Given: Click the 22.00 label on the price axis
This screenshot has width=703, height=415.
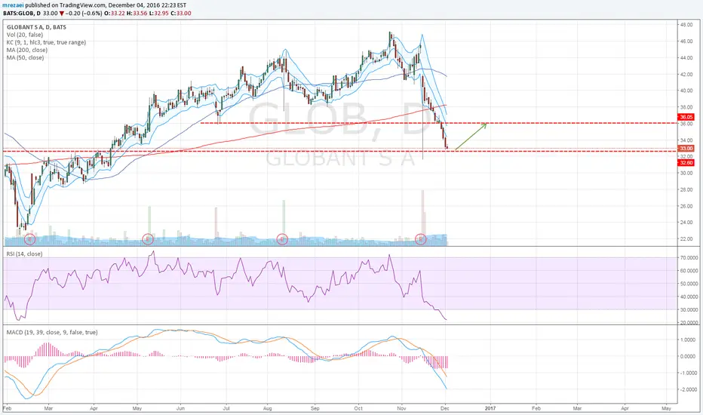Looking at the screenshot, I should (686, 238).
